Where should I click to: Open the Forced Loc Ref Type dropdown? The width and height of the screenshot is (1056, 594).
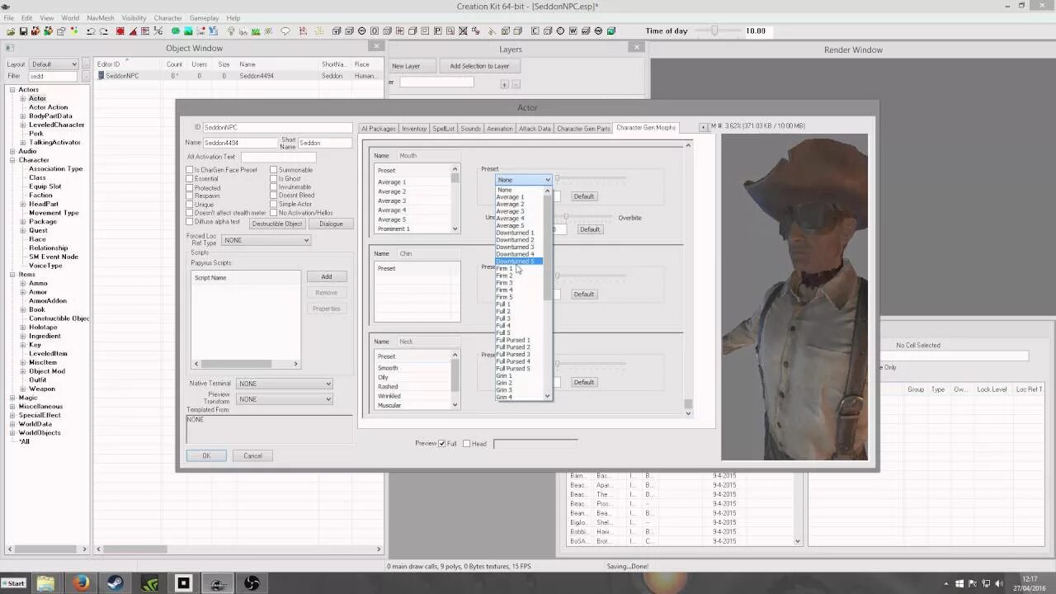pos(266,240)
